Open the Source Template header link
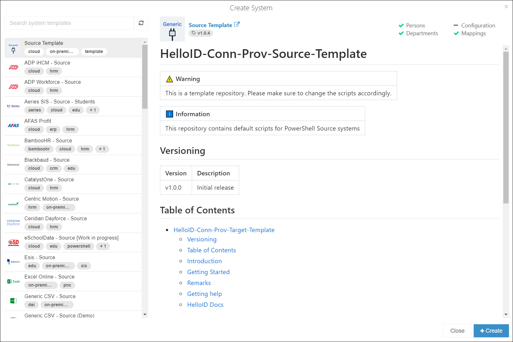513x342 pixels. (x=211, y=25)
